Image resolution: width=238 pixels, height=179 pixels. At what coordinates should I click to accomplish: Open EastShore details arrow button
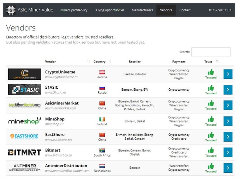(228, 137)
